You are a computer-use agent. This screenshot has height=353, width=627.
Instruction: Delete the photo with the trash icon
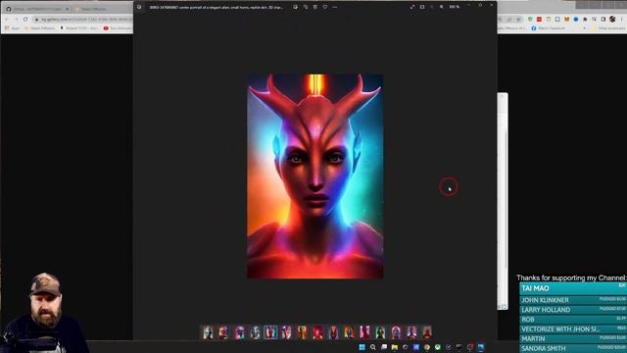pos(315,7)
